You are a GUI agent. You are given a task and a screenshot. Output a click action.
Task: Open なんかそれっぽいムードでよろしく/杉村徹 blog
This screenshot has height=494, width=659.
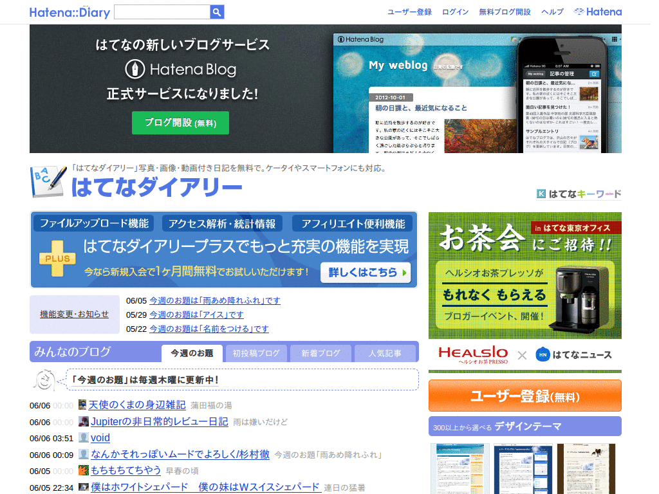[x=180, y=454]
